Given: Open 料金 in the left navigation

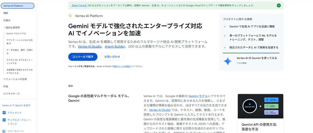Looking at the screenshot, I should point(6,86).
